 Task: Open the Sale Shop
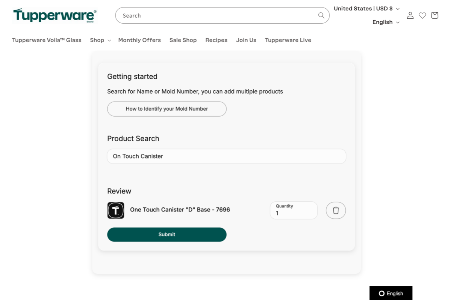tap(183, 40)
